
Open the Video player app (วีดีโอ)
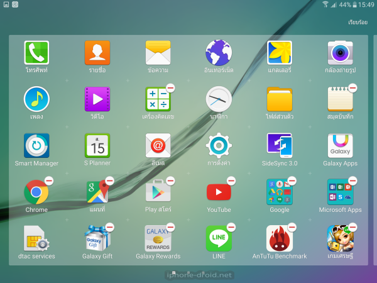97,99
